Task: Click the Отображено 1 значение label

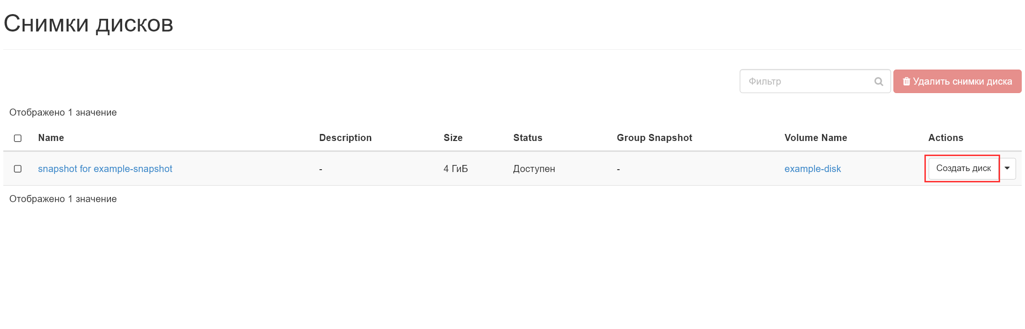Action: [62, 112]
